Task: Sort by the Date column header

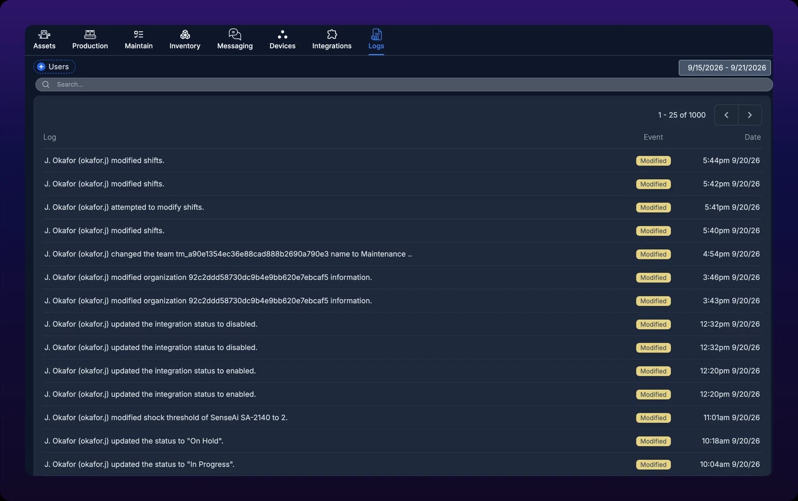Action: pyautogui.click(x=752, y=137)
